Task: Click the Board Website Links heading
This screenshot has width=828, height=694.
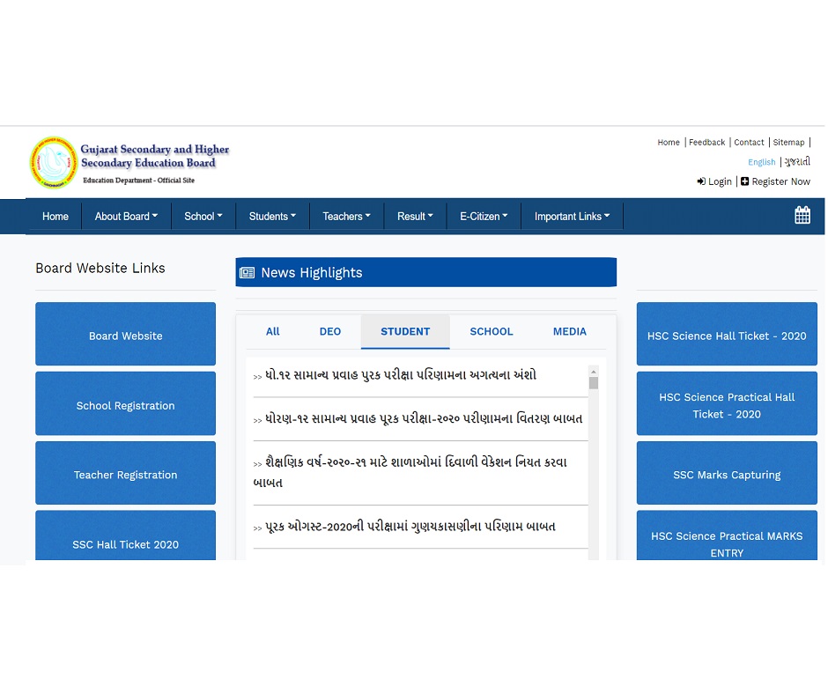Action: (x=100, y=269)
